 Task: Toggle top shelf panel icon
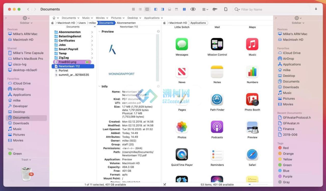click(176, 9)
